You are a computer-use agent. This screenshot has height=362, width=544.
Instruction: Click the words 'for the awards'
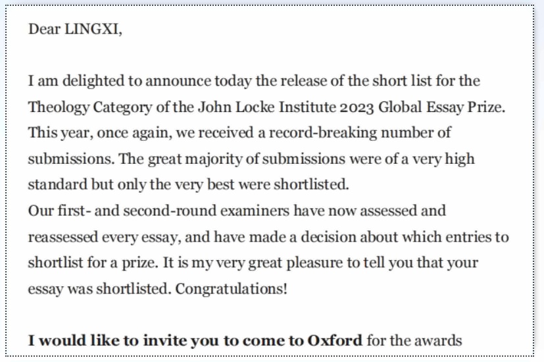coord(414,340)
